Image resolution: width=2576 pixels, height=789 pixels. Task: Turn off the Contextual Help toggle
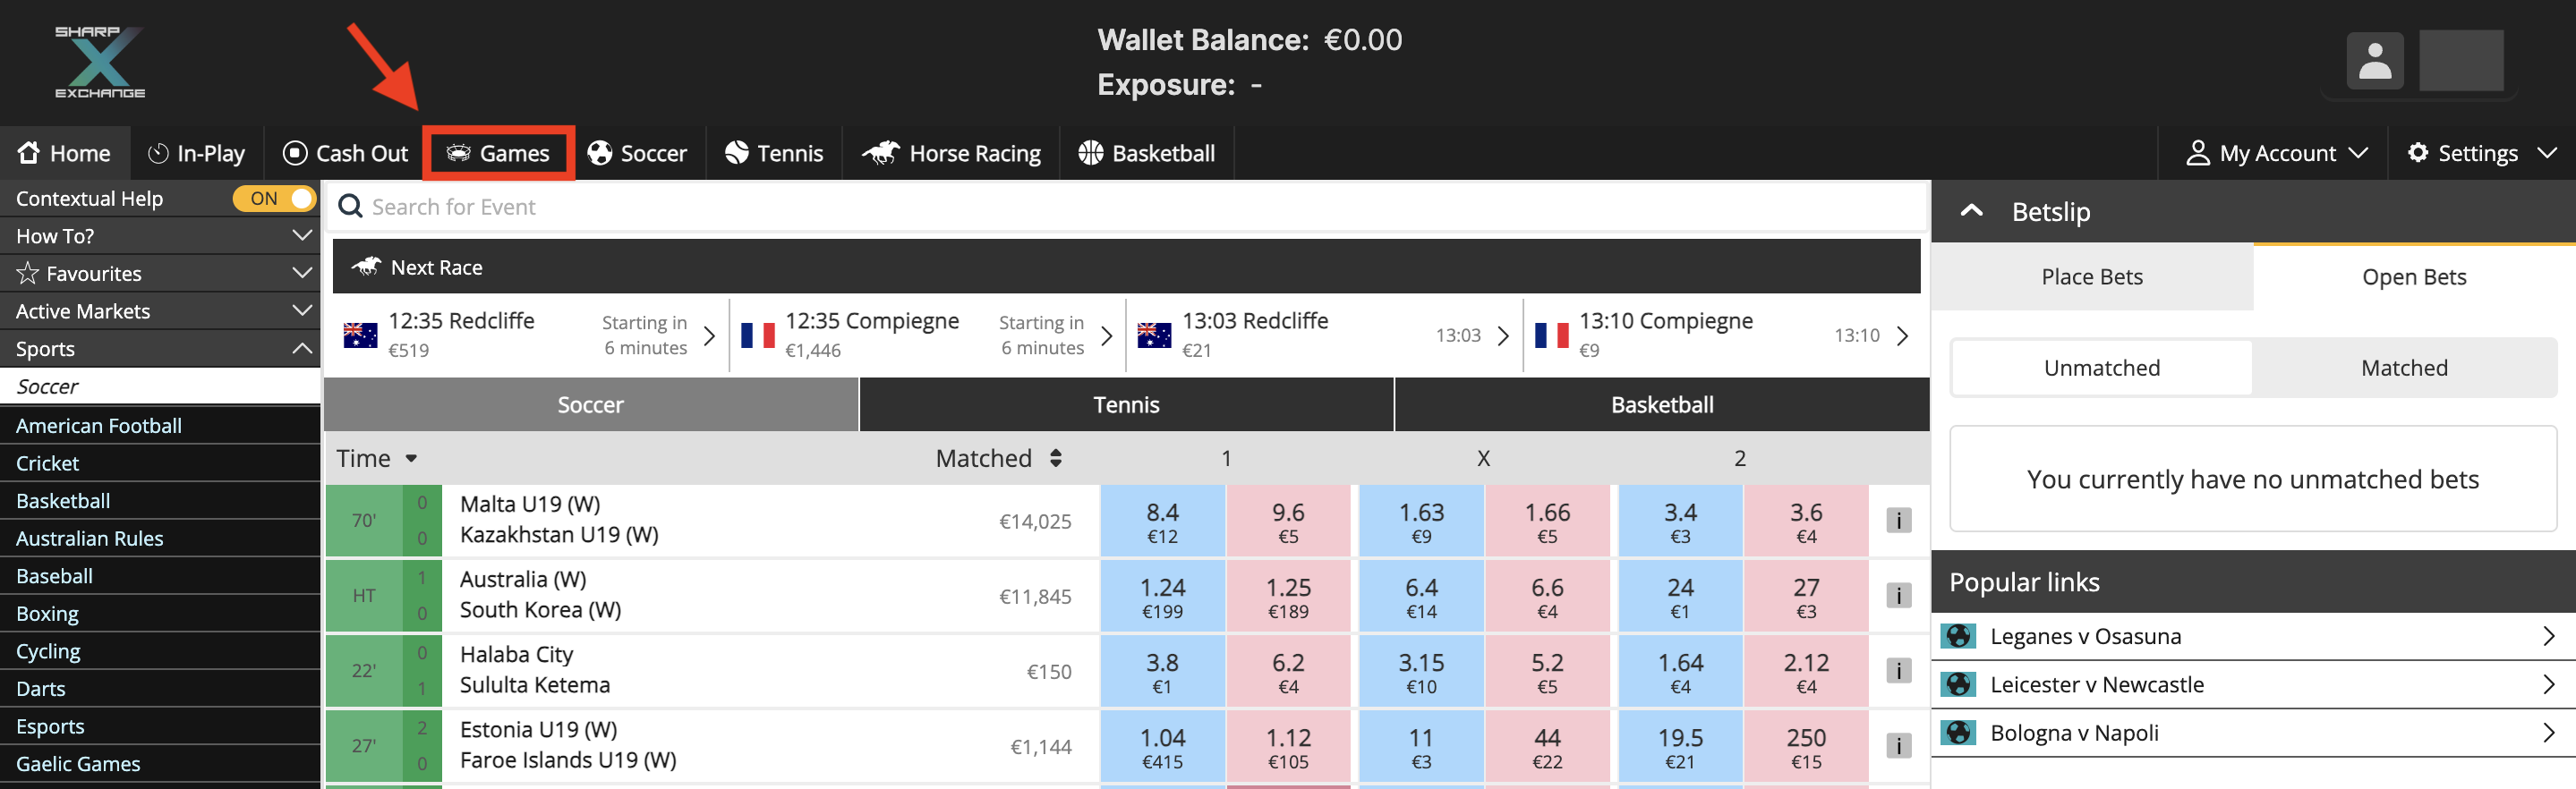point(274,198)
